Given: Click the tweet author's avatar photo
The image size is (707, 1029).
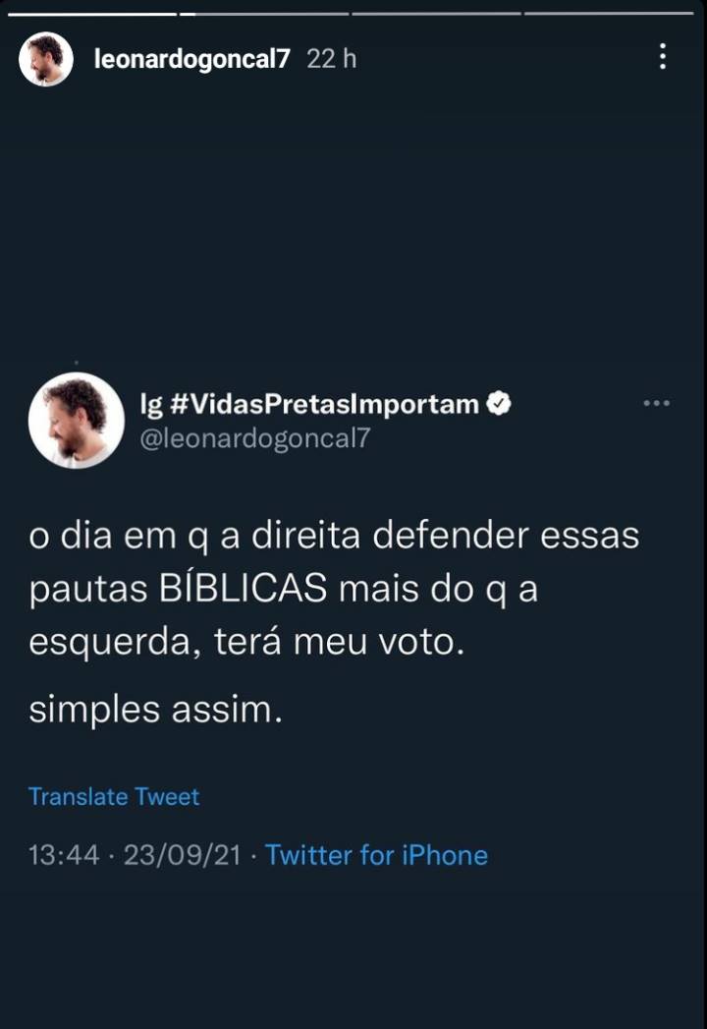Looking at the screenshot, I should pyautogui.click(x=77, y=421).
